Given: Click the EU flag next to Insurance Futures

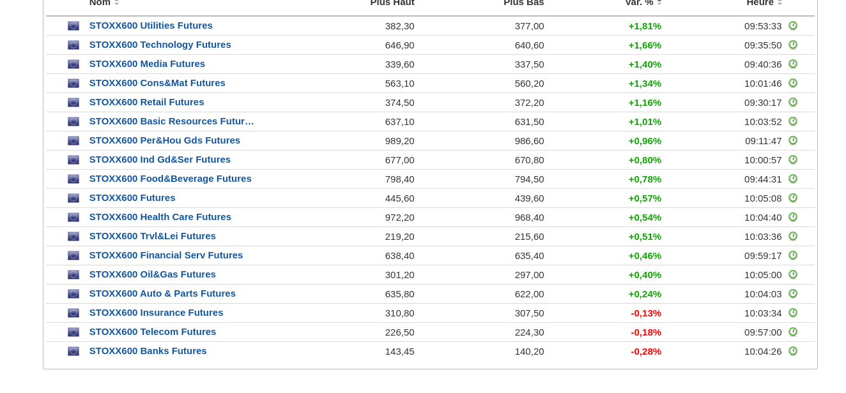Looking at the screenshot, I should click(x=73, y=313).
